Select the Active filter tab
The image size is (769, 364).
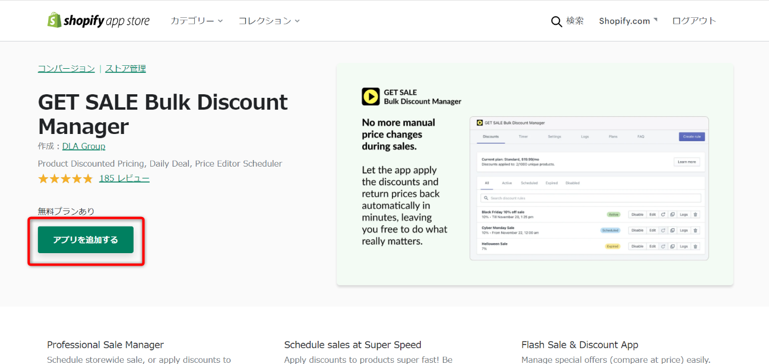(507, 183)
